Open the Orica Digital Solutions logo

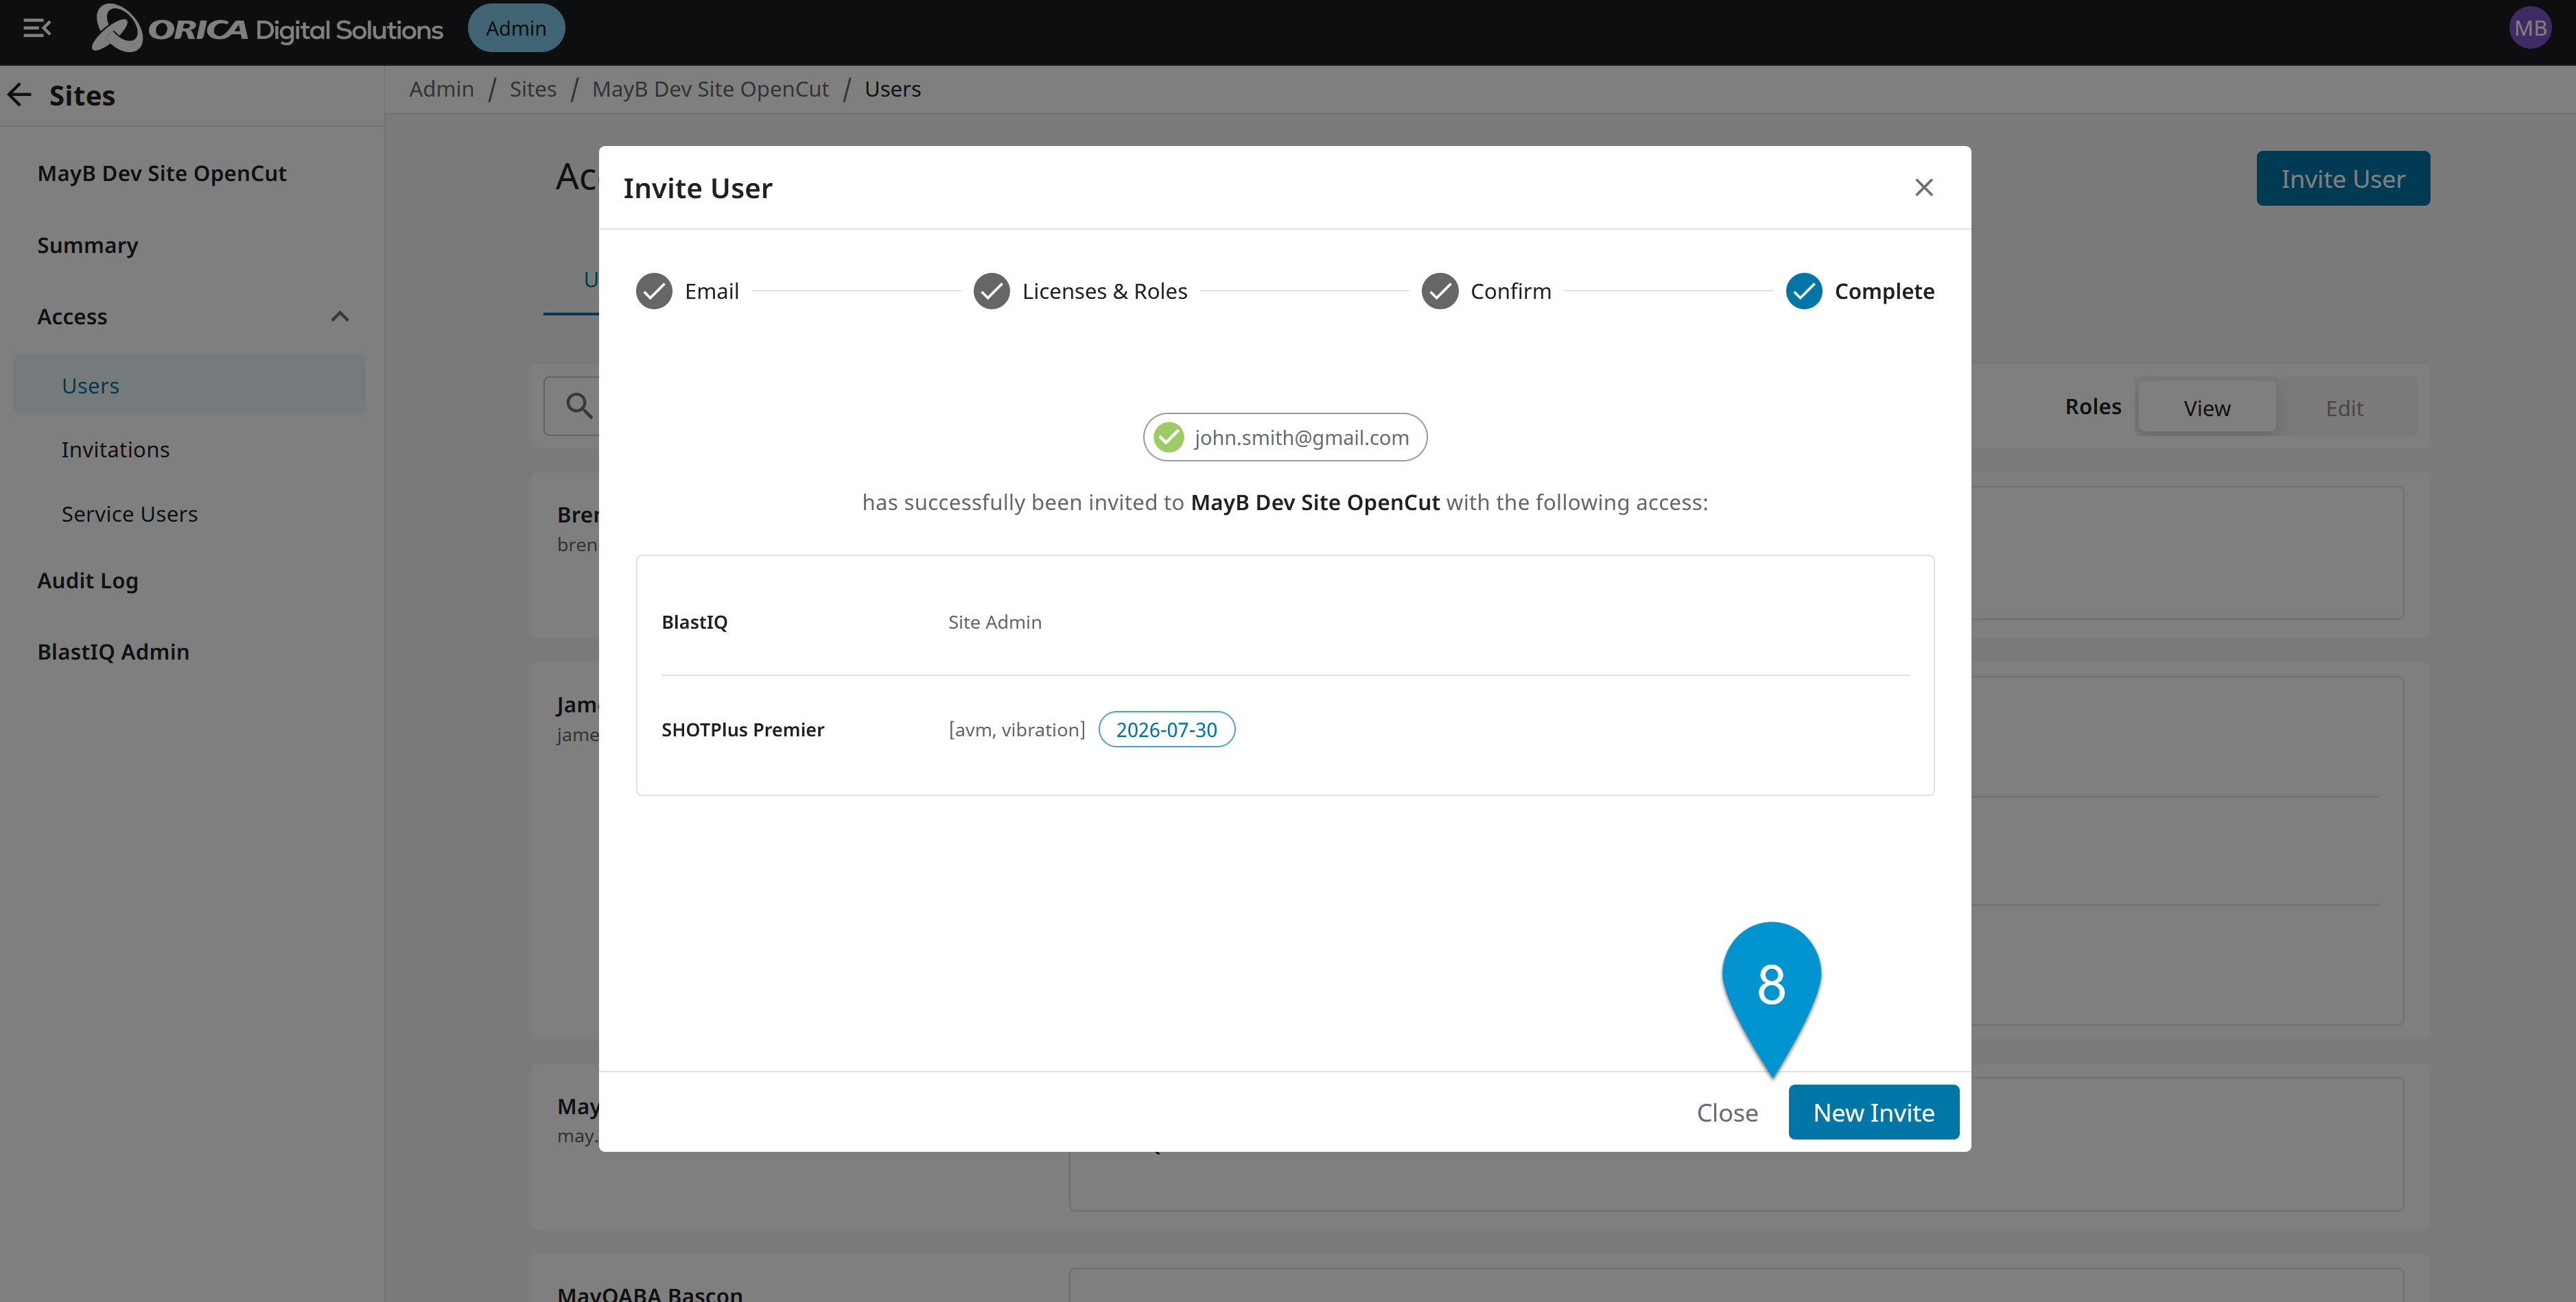pyautogui.click(x=268, y=28)
